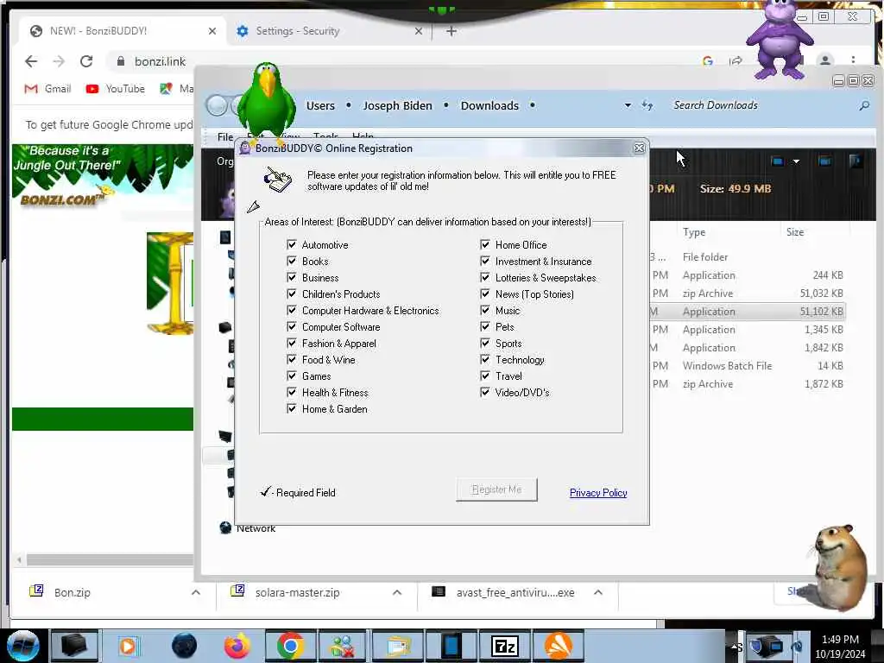The image size is (884, 663).
Task: Uncheck Home Office interest
Action: click(485, 244)
